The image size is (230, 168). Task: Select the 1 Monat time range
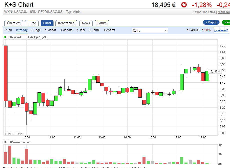(x=50, y=30)
